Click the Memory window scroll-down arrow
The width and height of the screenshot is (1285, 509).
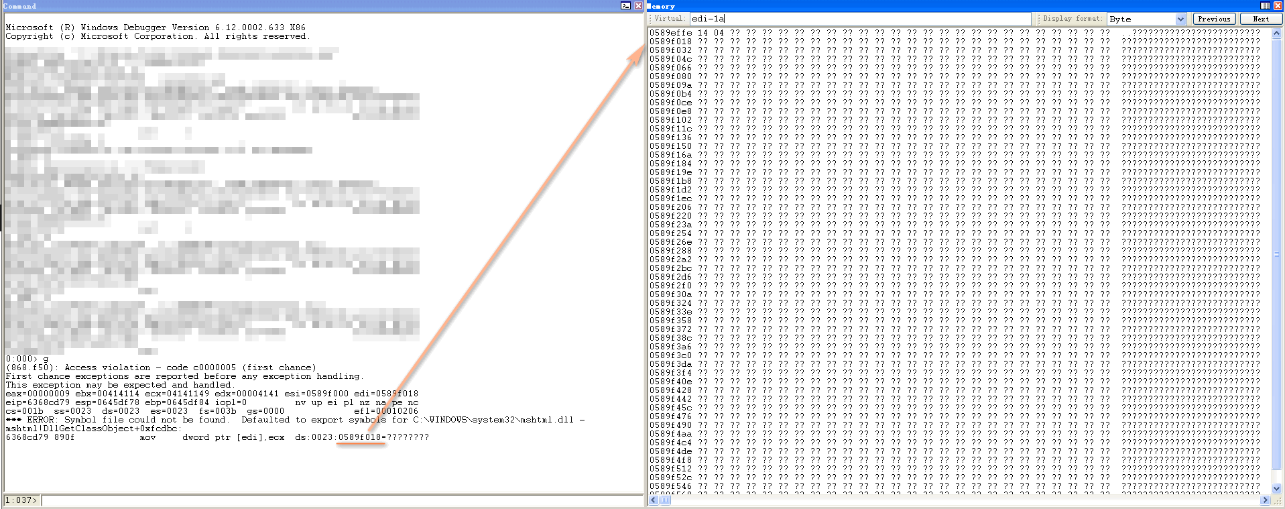tap(1277, 489)
